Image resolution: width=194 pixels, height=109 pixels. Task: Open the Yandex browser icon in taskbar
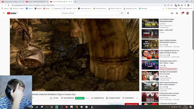(x=86, y=107)
